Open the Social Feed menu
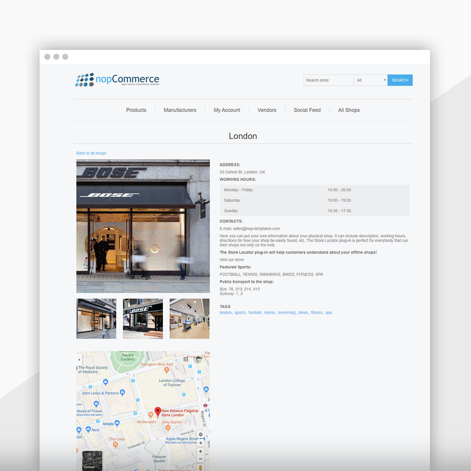Screen dimensions: 471x471 pos(307,110)
